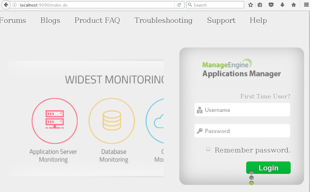
Task: Go back with the browser back arrow
Action: pyautogui.click(x=6, y=5)
